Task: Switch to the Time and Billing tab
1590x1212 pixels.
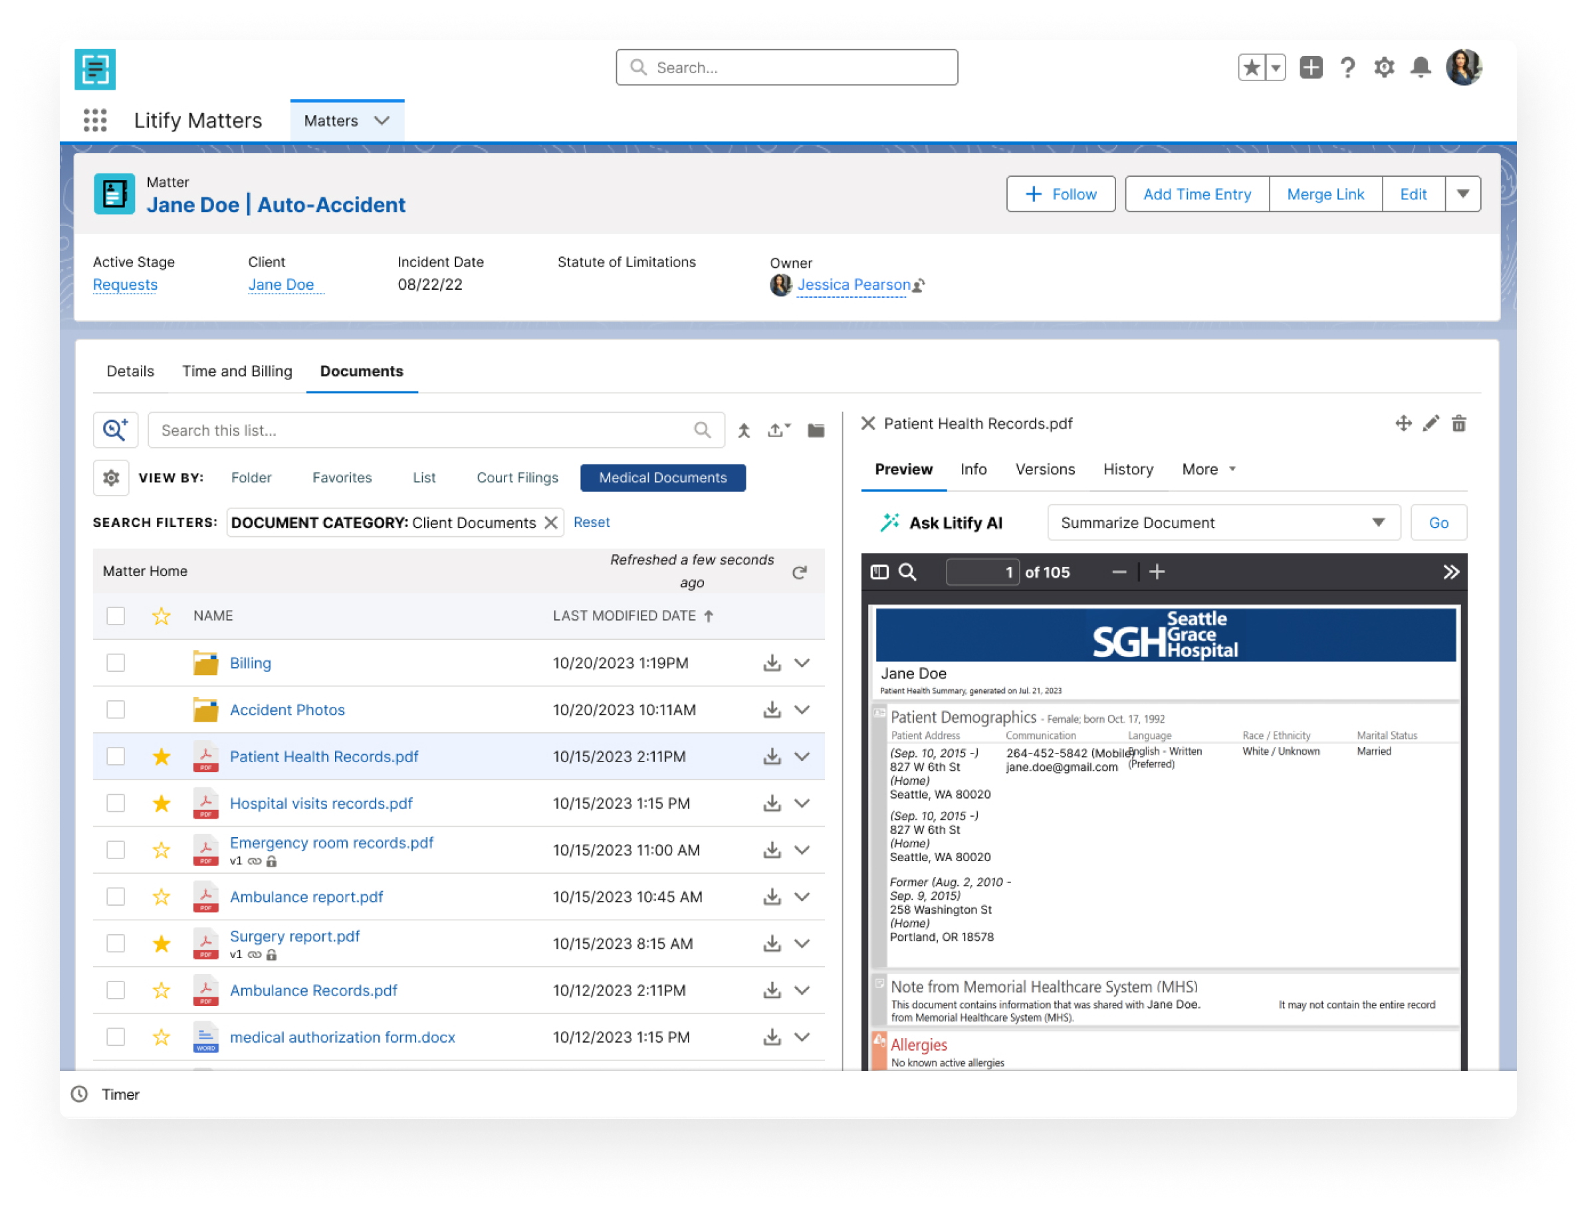Action: (x=237, y=371)
